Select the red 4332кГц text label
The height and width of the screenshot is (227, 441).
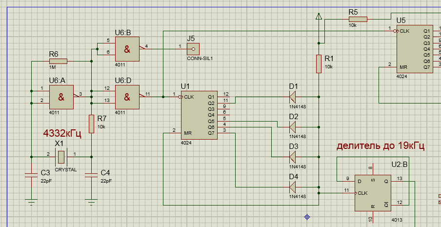pyautogui.click(x=62, y=133)
